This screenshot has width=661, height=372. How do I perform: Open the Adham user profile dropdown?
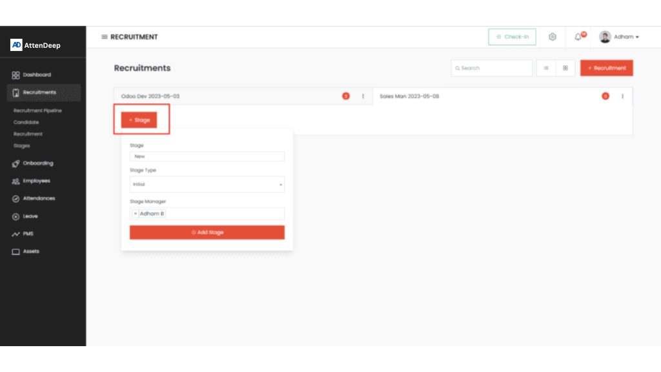619,37
